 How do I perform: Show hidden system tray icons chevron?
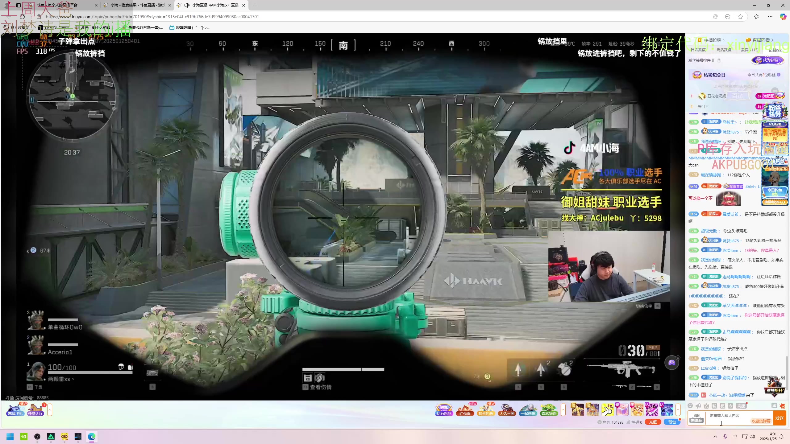[715, 437]
